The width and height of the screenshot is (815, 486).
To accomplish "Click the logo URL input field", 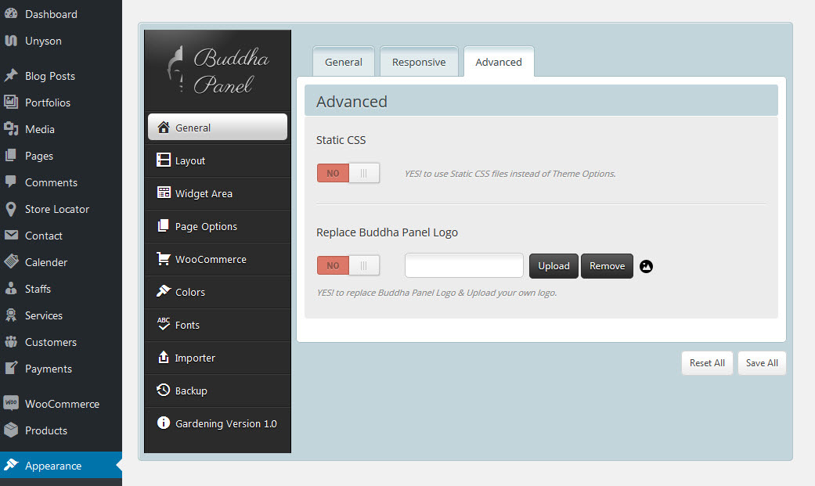I will (x=464, y=265).
